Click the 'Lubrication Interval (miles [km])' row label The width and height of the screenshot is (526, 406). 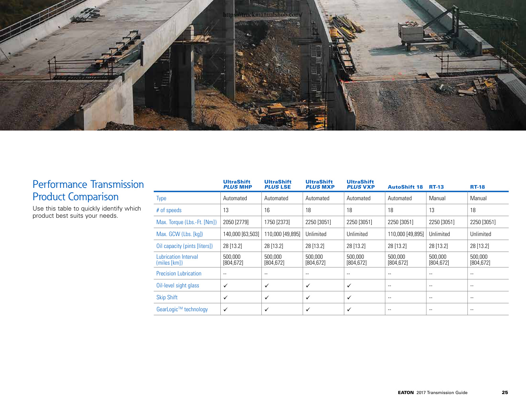[177, 260]
